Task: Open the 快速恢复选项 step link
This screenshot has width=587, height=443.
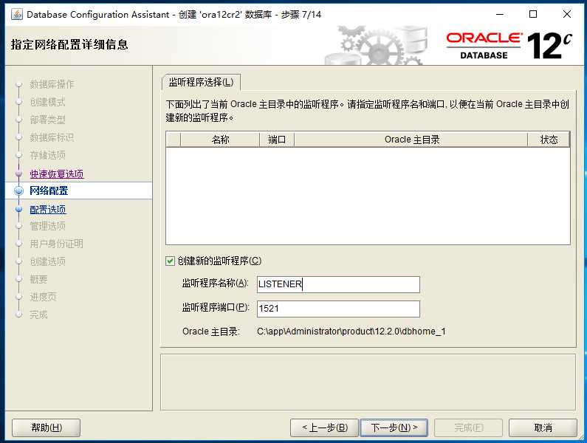Action: (x=57, y=174)
